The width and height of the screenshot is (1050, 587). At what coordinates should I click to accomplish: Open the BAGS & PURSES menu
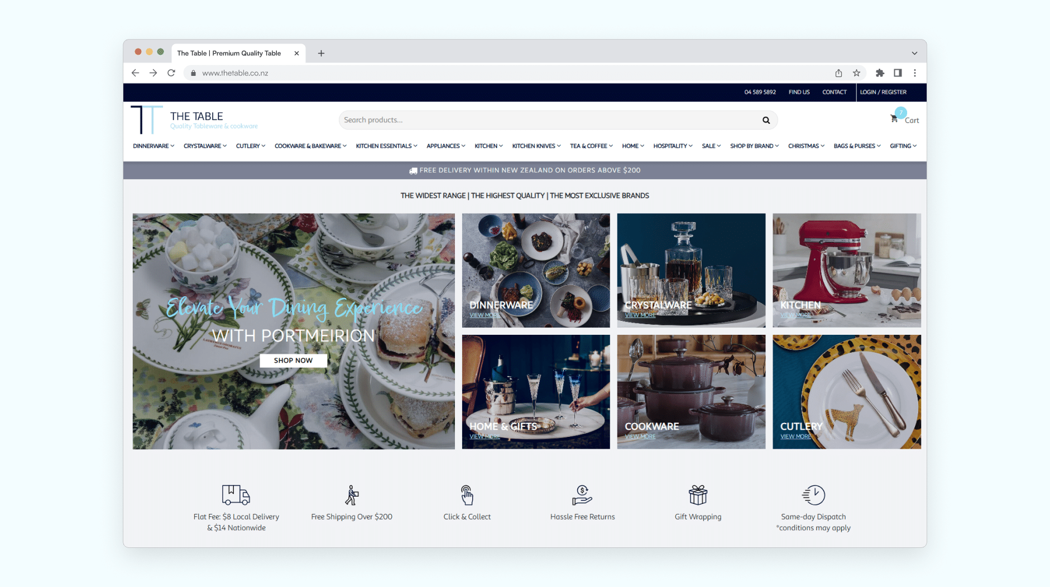[857, 146]
